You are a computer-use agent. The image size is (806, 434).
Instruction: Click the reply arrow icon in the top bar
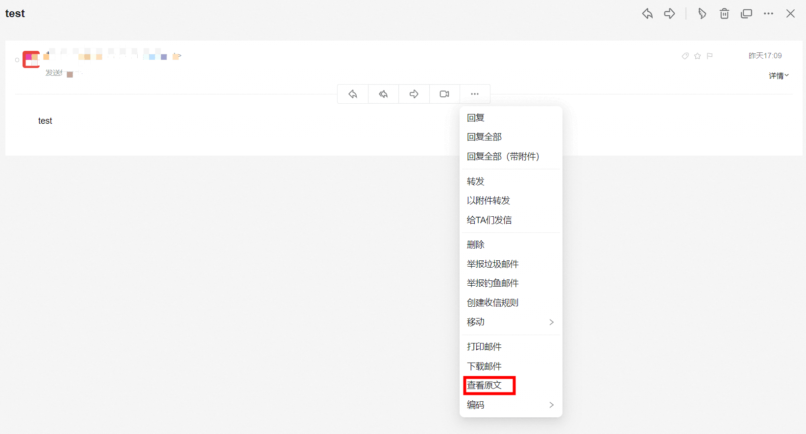pos(647,14)
